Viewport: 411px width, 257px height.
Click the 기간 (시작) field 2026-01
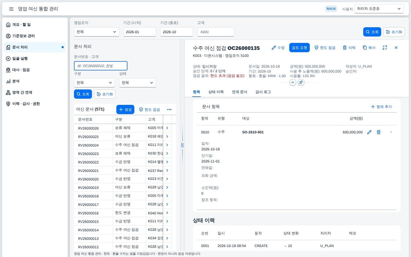coord(140,32)
